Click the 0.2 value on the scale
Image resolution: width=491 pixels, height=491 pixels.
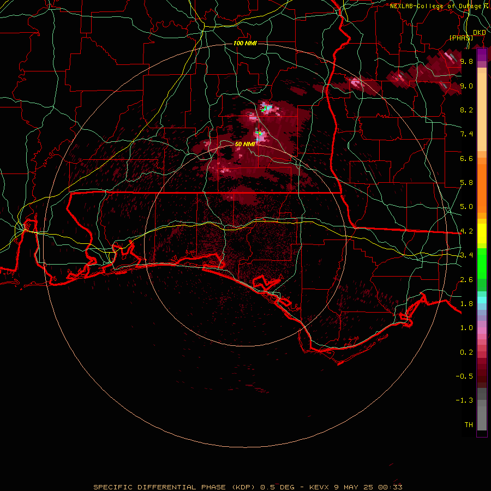tap(466, 352)
